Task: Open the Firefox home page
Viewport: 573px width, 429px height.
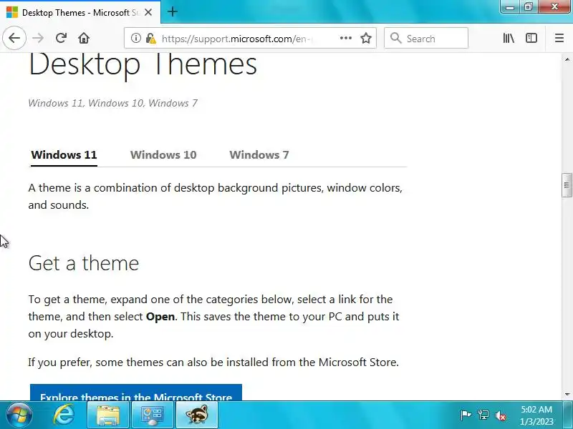Action: [x=84, y=38]
